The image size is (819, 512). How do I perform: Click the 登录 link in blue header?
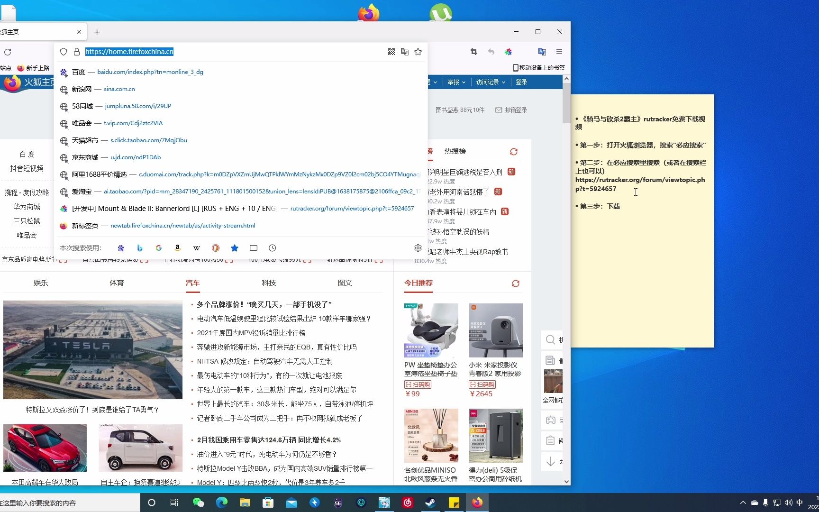coord(521,82)
